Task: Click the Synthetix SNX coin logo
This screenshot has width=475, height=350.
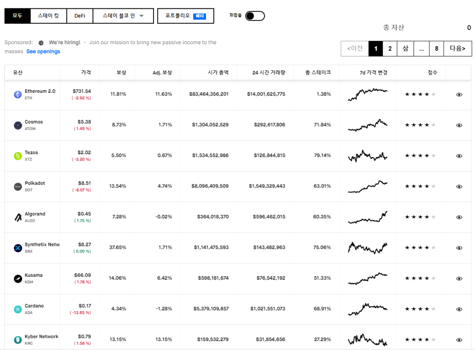Action: (18, 248)
